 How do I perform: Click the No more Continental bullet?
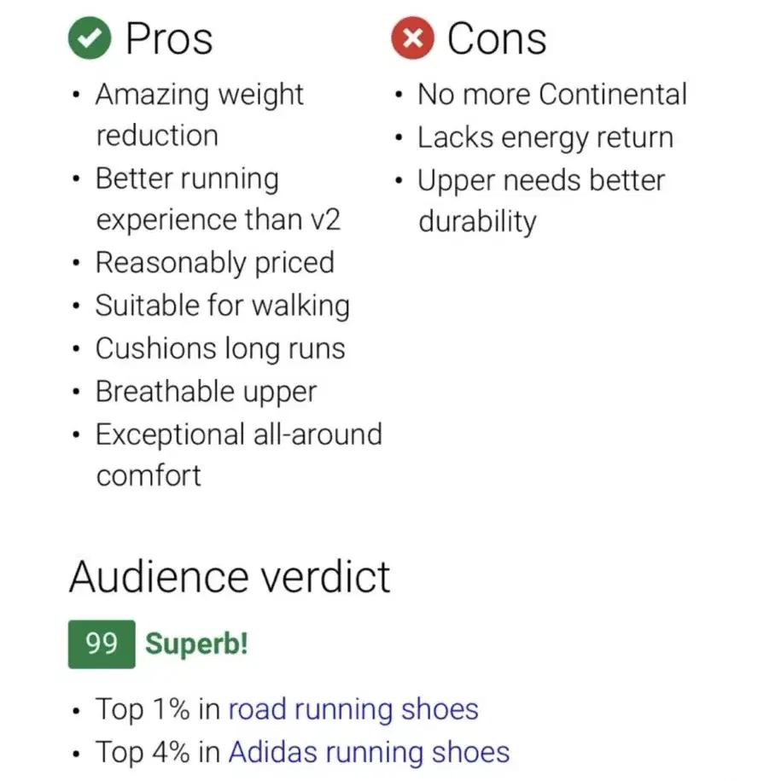click(x=552, y=94)
